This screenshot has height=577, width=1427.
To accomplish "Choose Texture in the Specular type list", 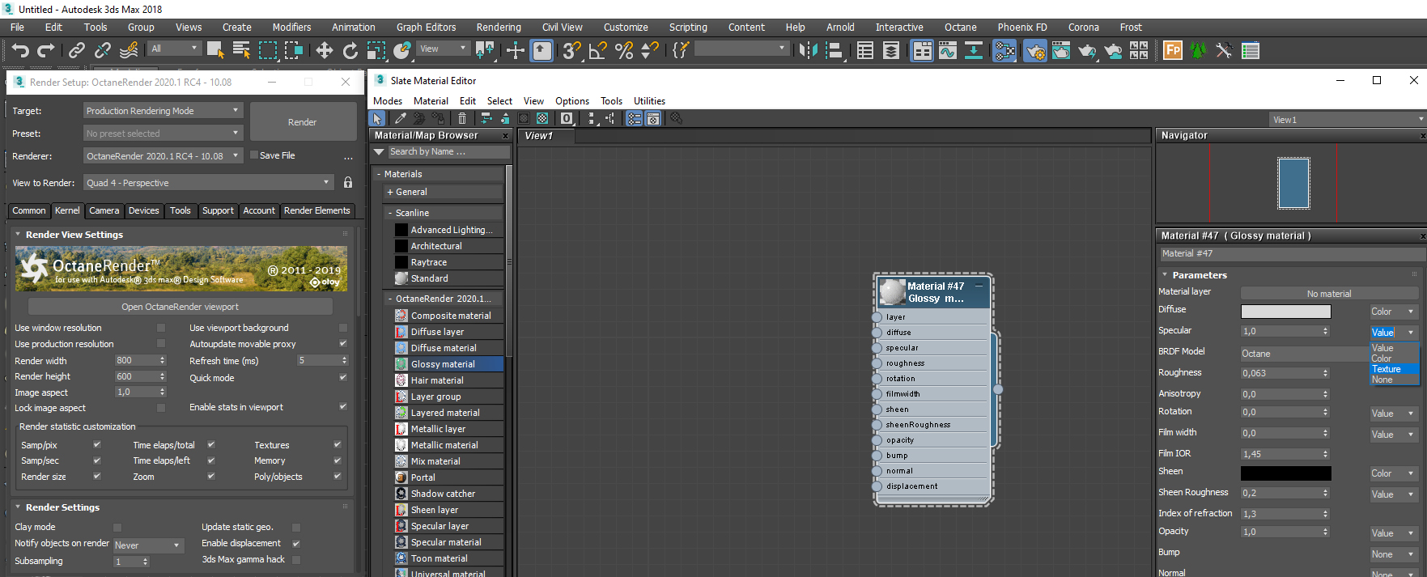I will point(1387,369).
